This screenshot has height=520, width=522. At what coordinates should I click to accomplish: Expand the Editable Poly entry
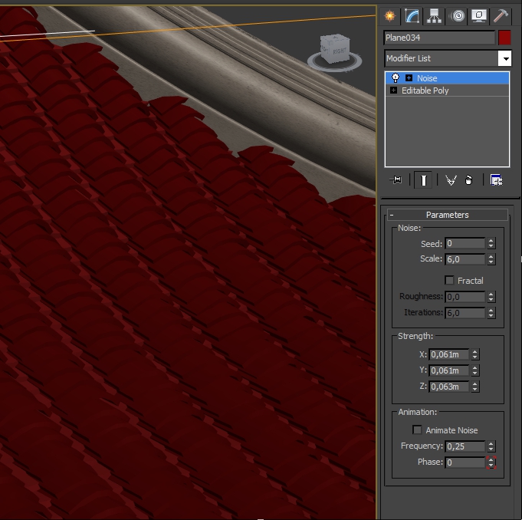coord(393,91)
